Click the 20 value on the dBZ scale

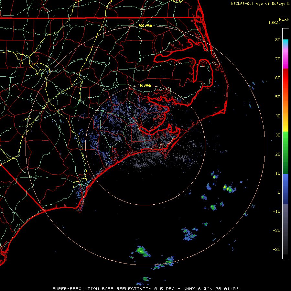click(278, 154)
